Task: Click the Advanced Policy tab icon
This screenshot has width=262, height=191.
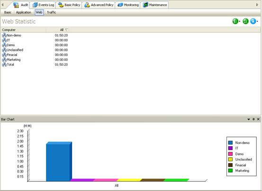Action: pyautogui.click(x=87, y=5)
